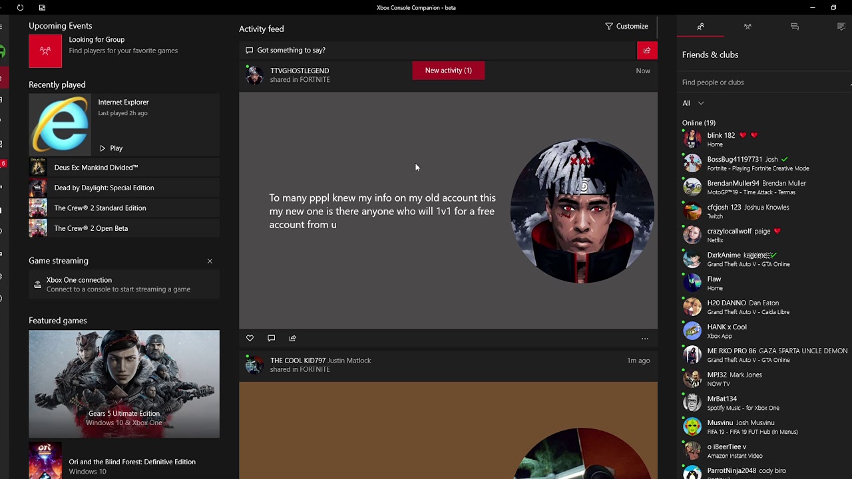Click the New activity (1) button
Screen dimensions: 852x479
point(449,71)
